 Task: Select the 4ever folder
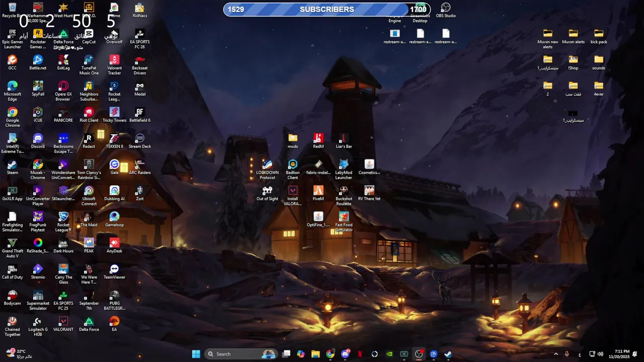[599, 89]
